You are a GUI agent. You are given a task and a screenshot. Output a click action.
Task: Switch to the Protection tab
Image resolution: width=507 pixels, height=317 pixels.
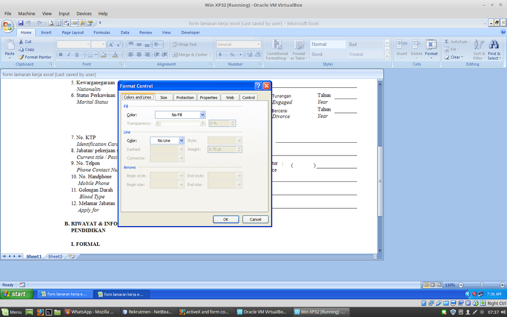point(185,98)
